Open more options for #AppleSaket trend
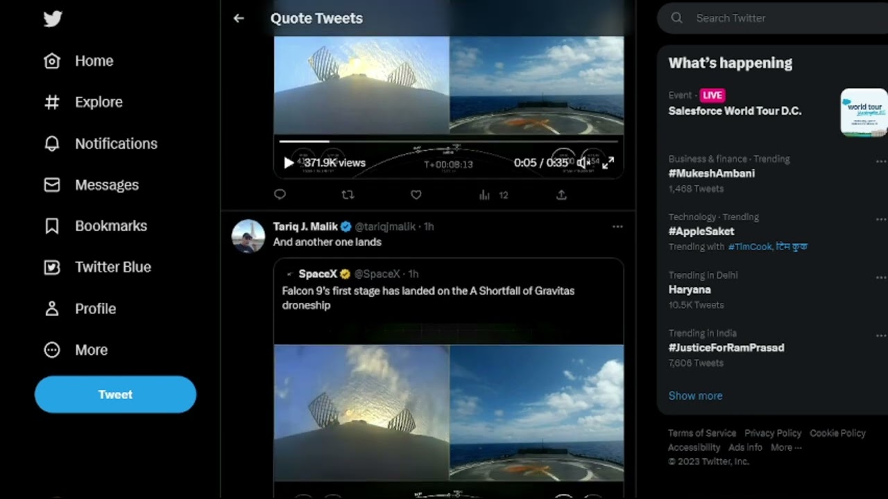The width and height of the screenshot is (888, 499). 881,220
